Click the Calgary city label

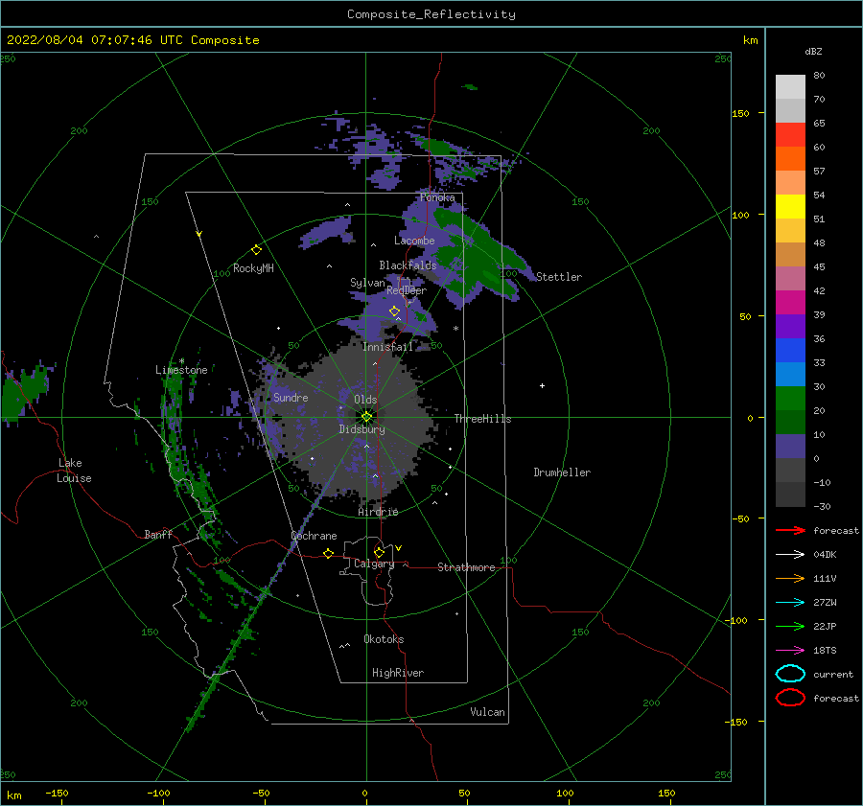coord(374,564)
